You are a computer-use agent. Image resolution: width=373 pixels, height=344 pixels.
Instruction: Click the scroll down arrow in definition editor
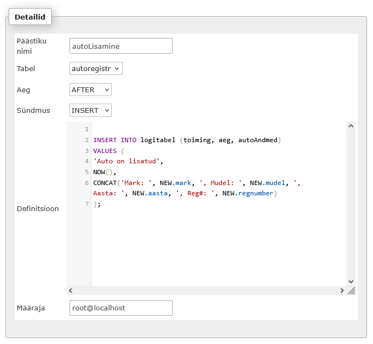pos(351,282)
